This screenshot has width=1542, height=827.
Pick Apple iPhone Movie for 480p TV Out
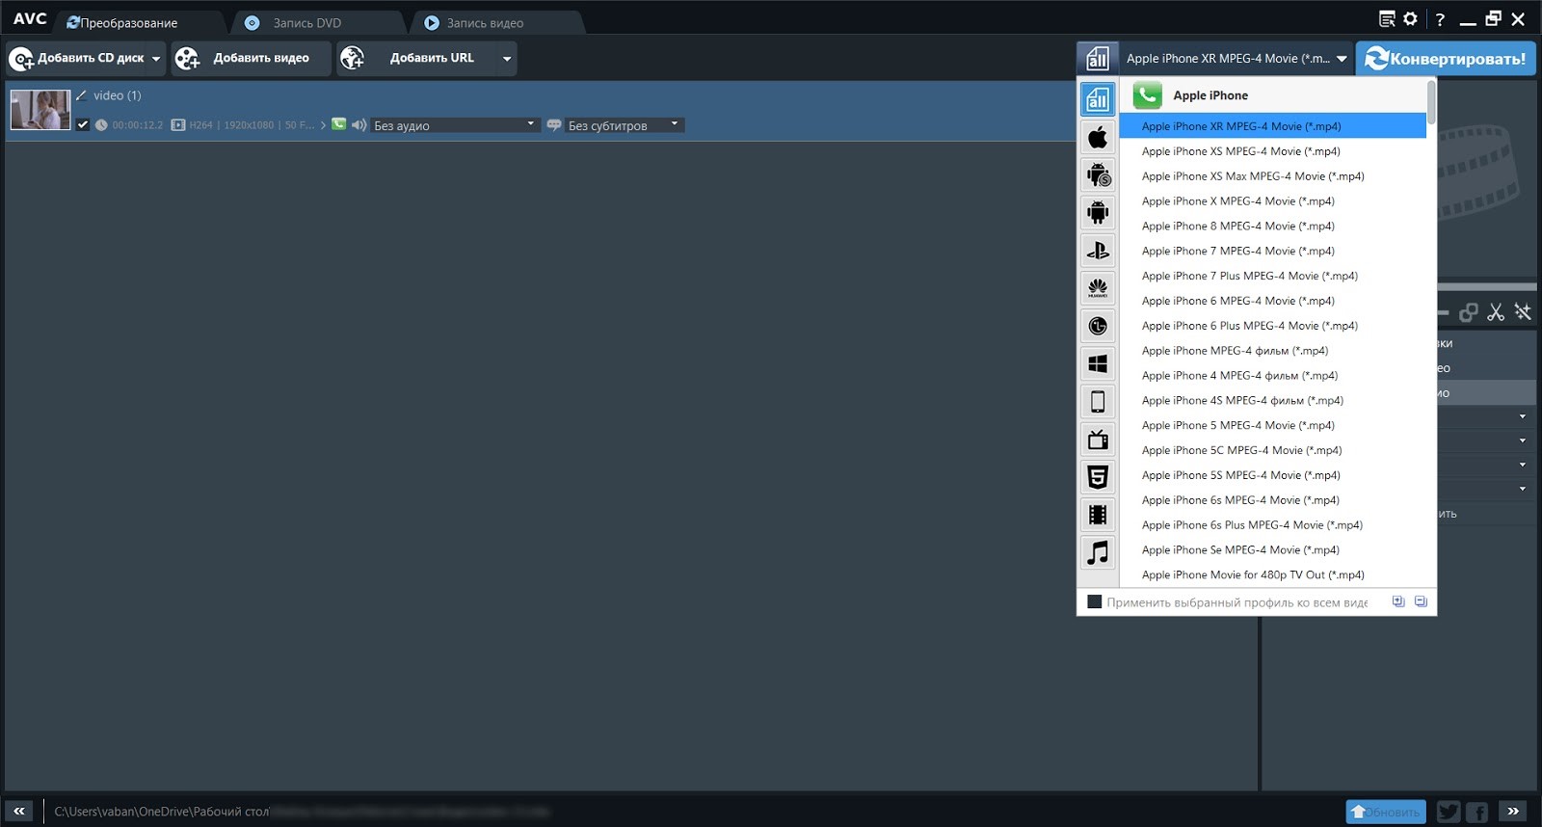tap(1272, 575)
